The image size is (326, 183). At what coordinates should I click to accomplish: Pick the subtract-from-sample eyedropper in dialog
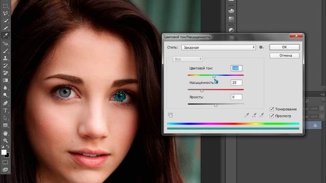(261, 115)
